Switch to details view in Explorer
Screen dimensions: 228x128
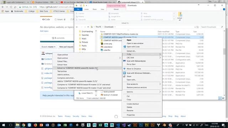click(x=220, y=98)
